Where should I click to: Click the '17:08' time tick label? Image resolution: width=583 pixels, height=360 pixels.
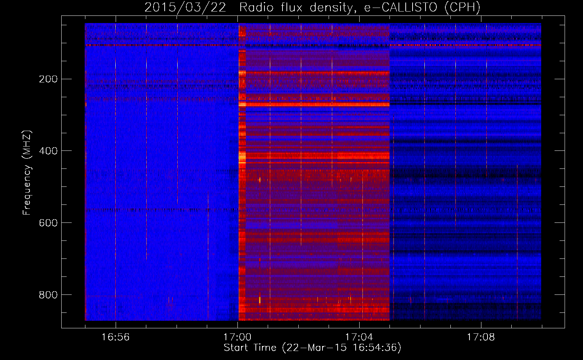coord(481,337)
